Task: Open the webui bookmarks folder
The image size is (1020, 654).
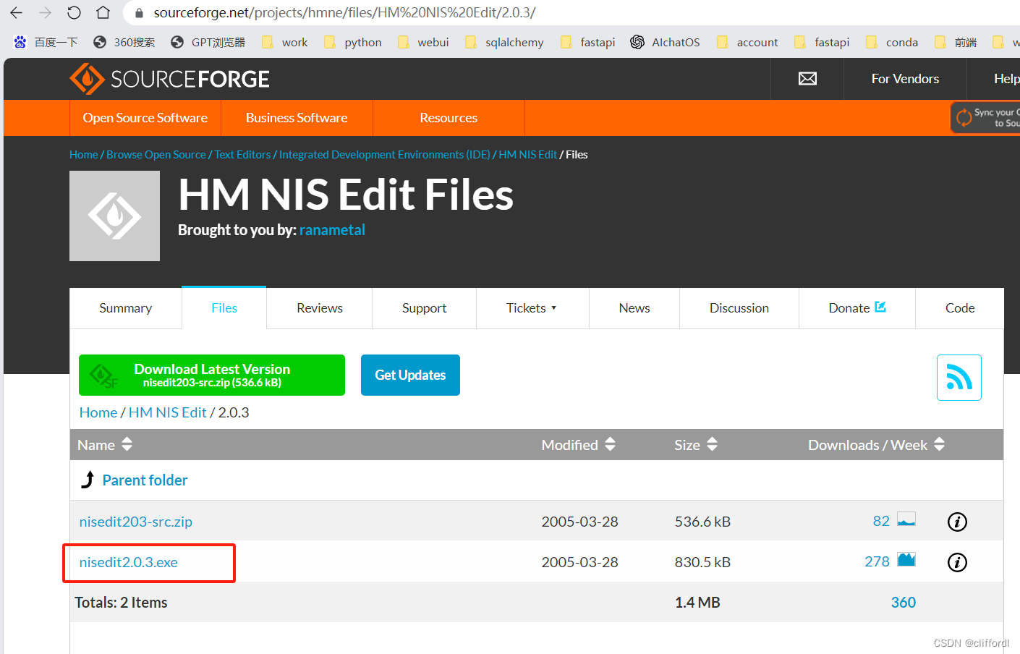Action: click(423, 42)
